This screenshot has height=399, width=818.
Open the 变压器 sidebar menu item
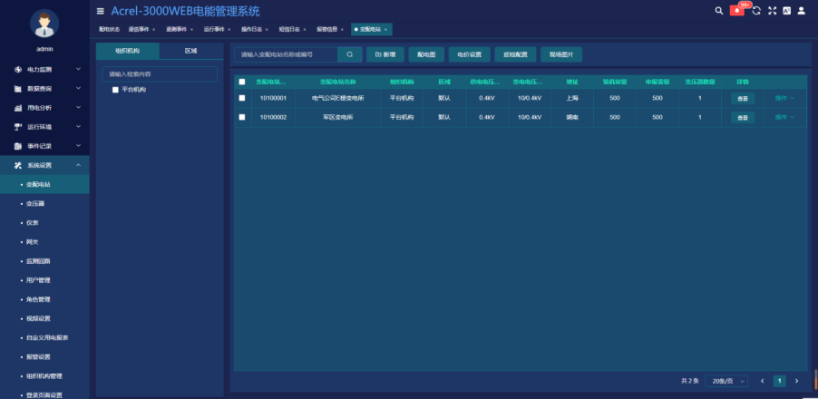click(35, 204)
